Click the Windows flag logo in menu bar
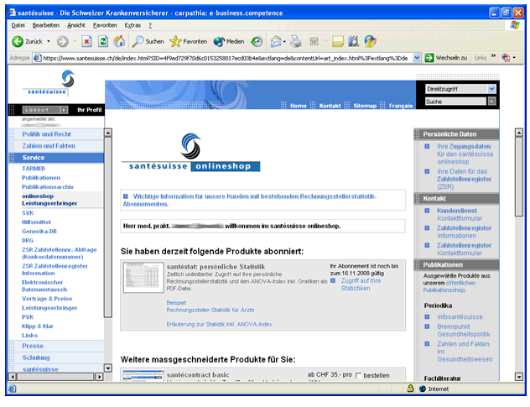 click(x=515, y=25)
